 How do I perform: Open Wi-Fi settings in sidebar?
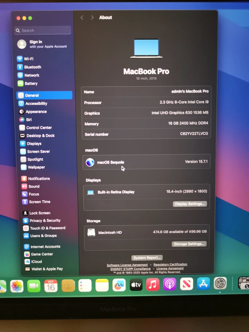click(x=25, y=59)
